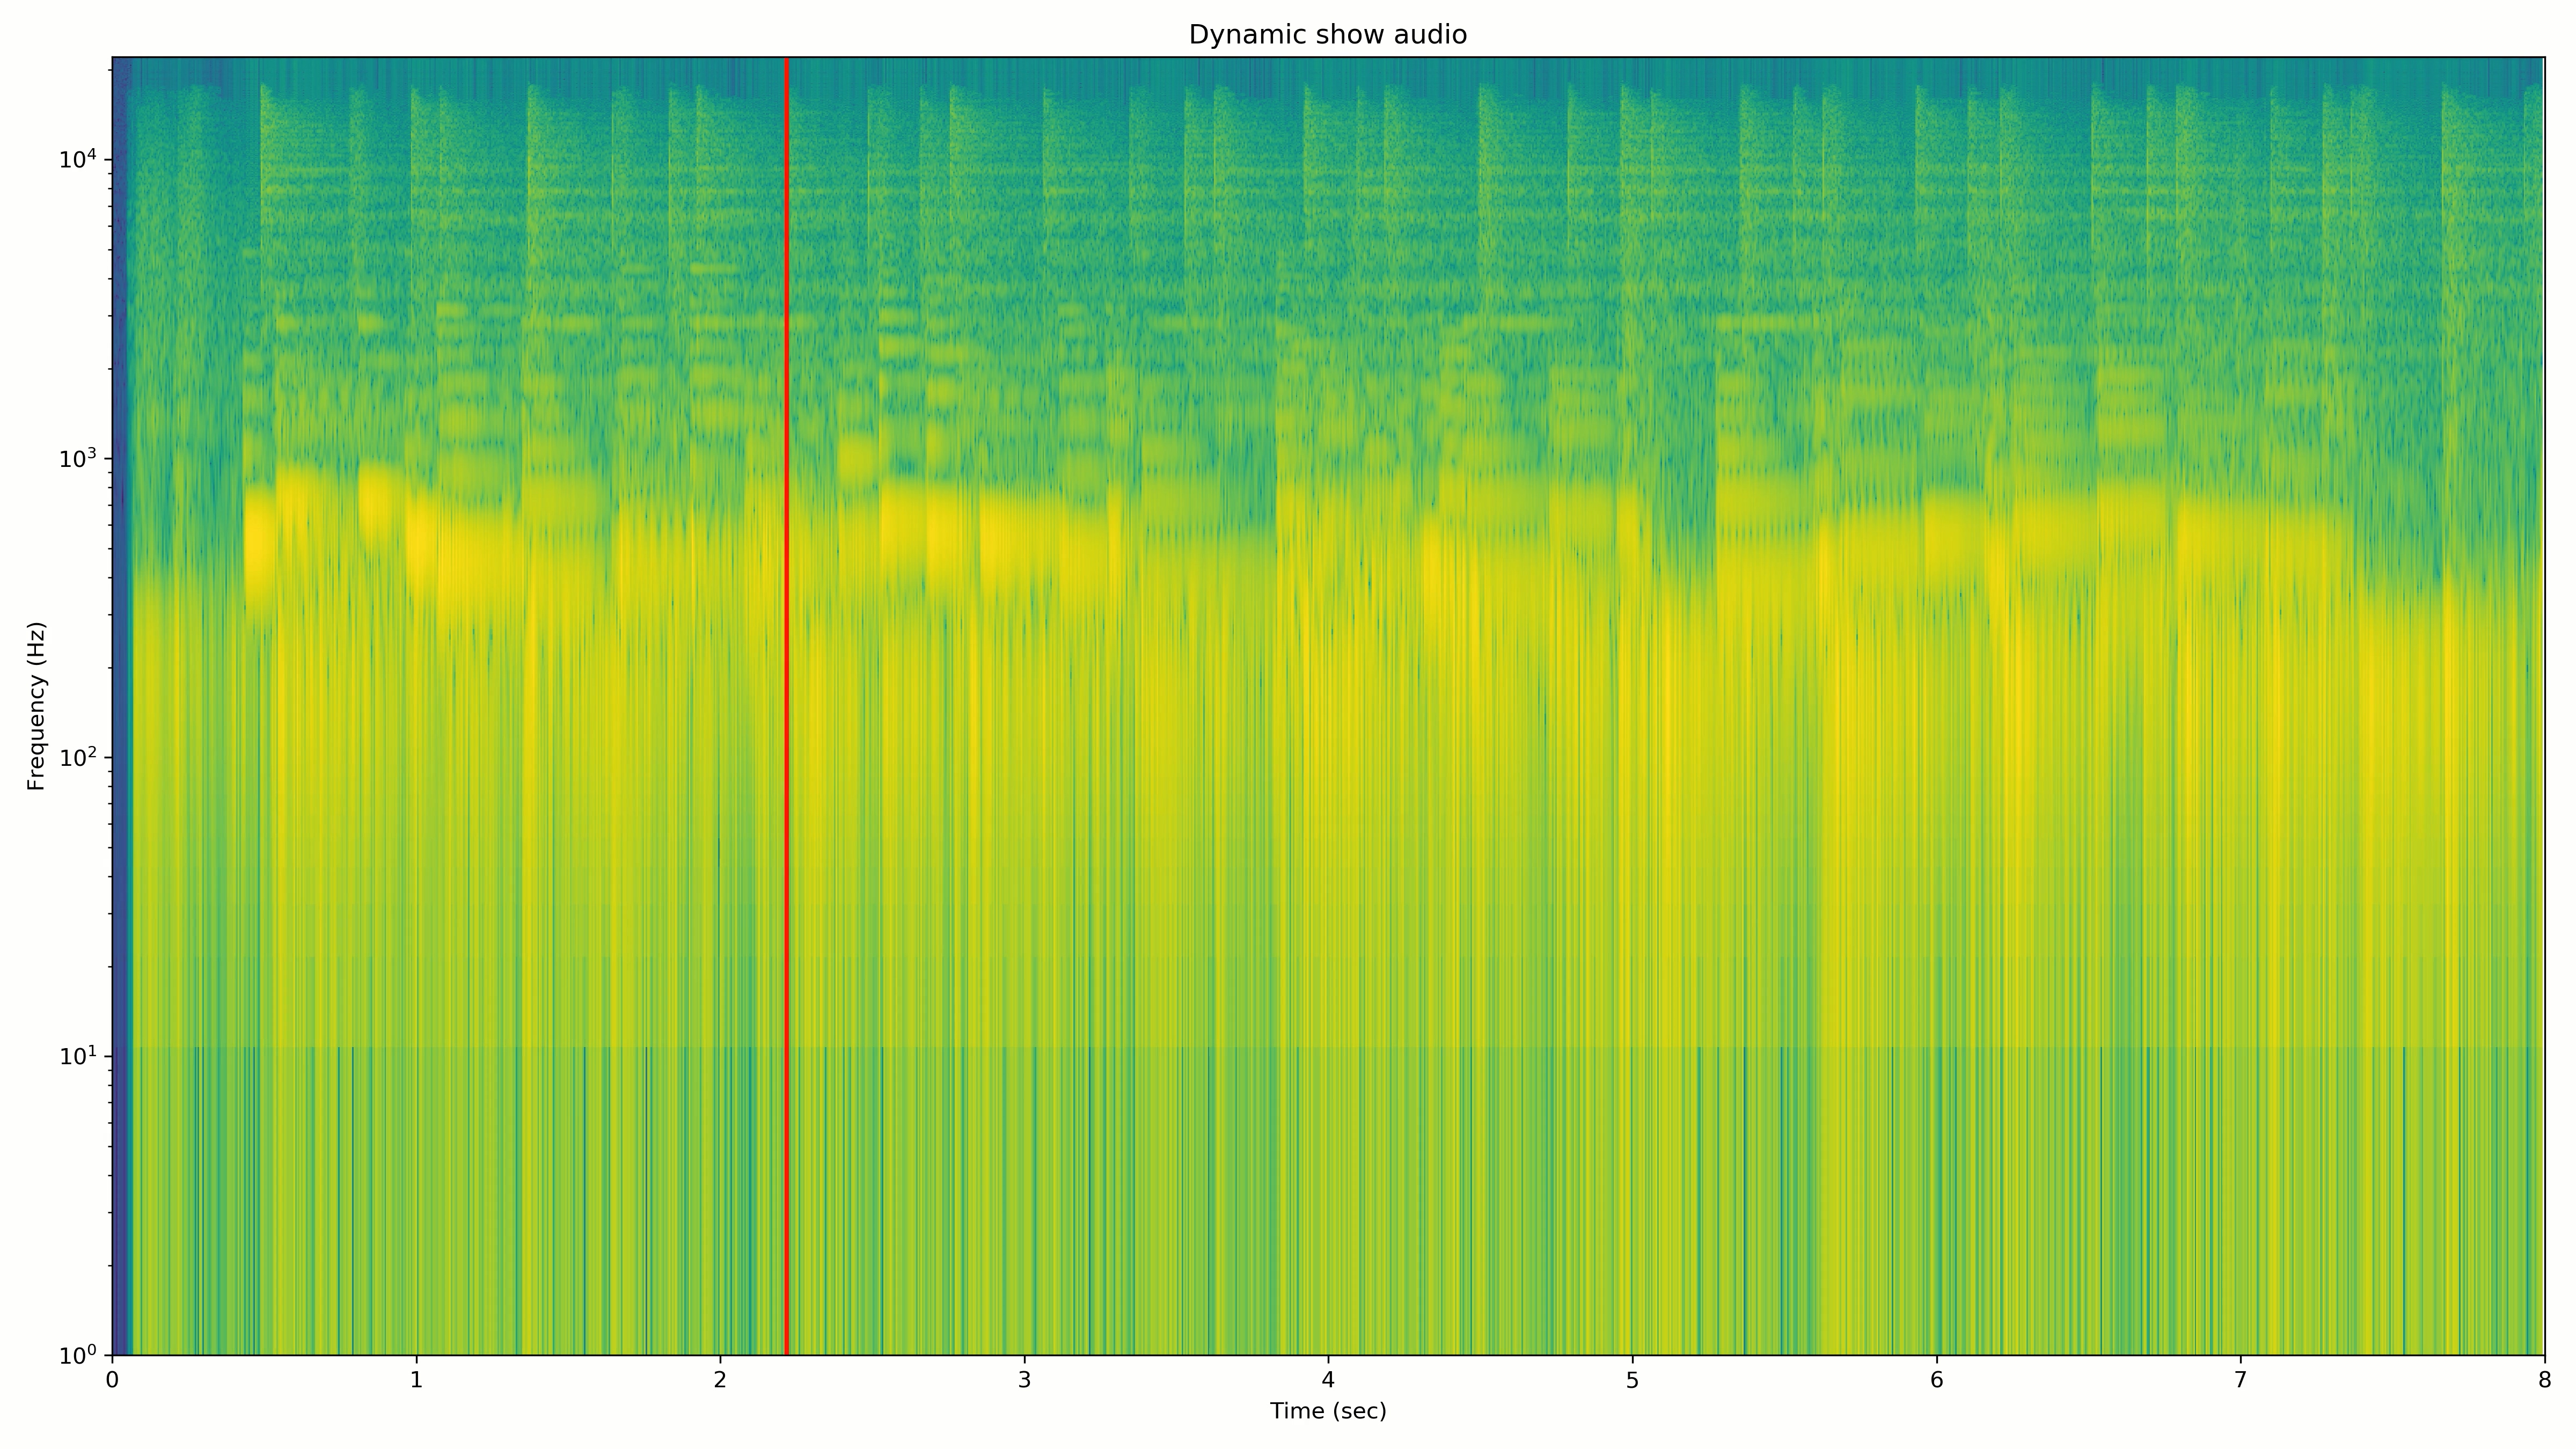Click the 10^0 frequency tick label
The image size is (2576, 1449).
tap(78, 1354)
